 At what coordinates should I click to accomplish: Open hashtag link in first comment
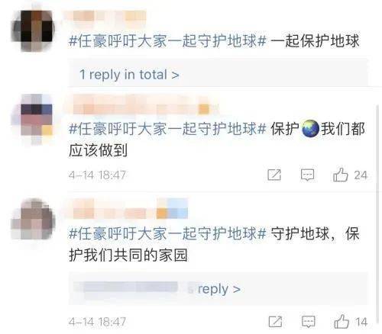(167, 41)
